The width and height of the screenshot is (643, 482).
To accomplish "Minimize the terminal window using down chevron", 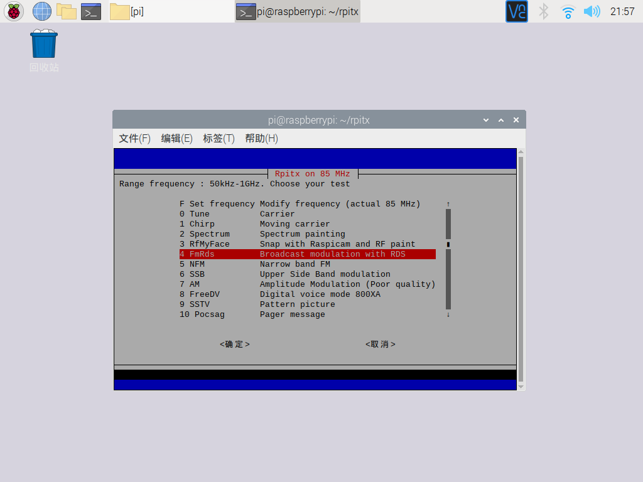I will 486,120.
